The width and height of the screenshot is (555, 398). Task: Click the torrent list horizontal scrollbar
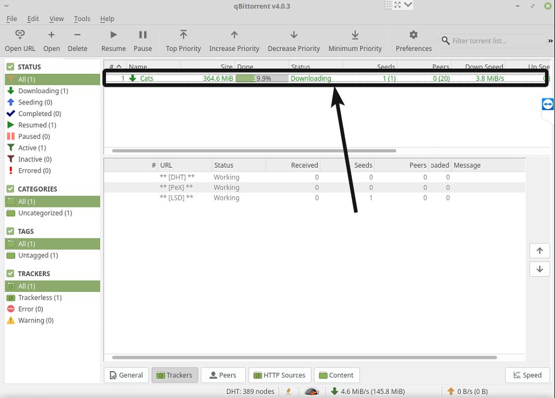(x=254, y=151)
